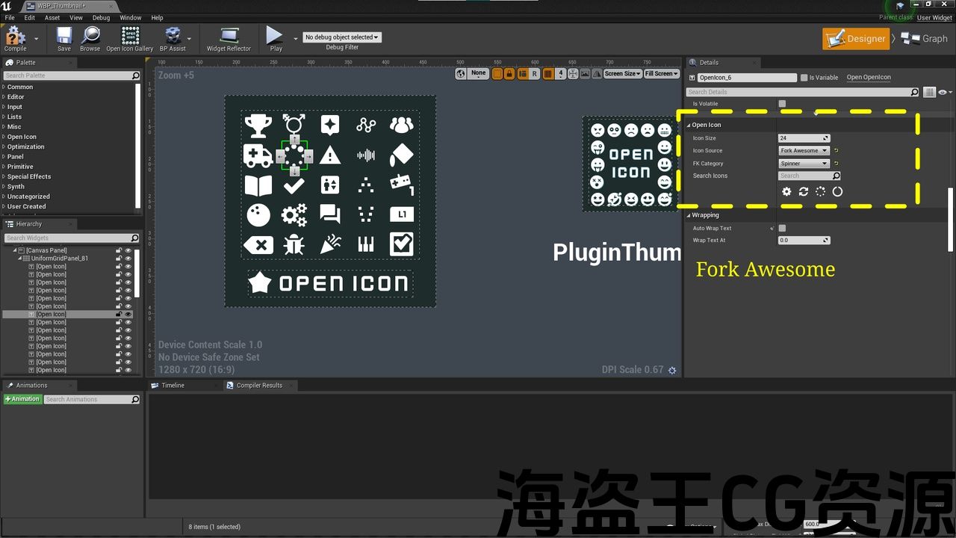The image size is (956, 538).
Task: Pick the refresh arrows spinner icon
Action: pos(804,191)
